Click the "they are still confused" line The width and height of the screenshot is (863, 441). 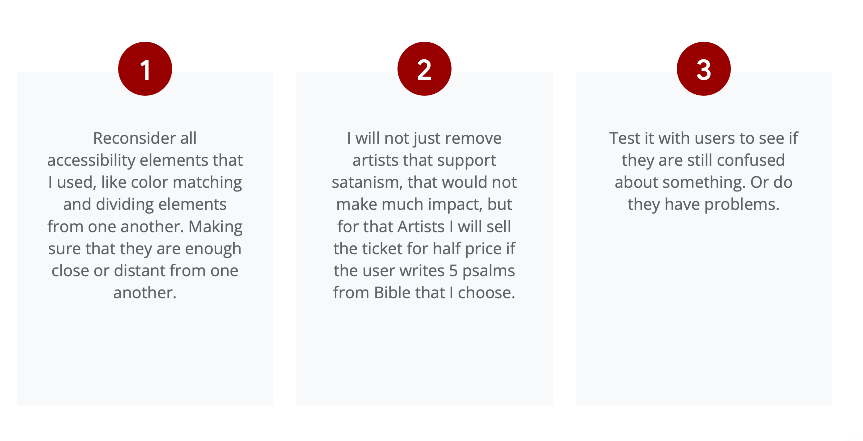point(703,160)
